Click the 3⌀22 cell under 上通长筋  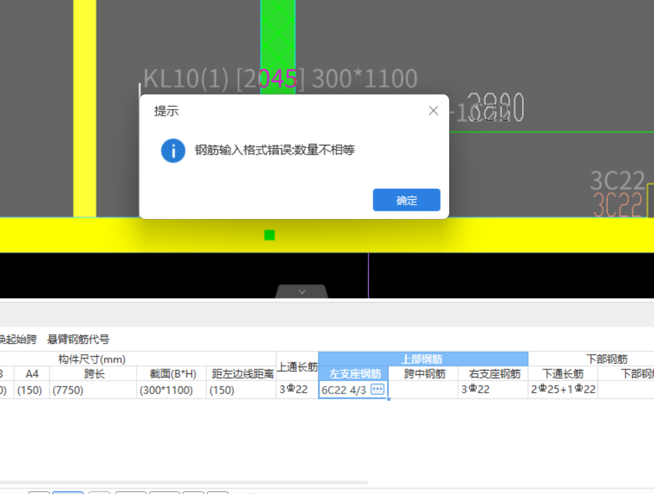coord(297,389)
